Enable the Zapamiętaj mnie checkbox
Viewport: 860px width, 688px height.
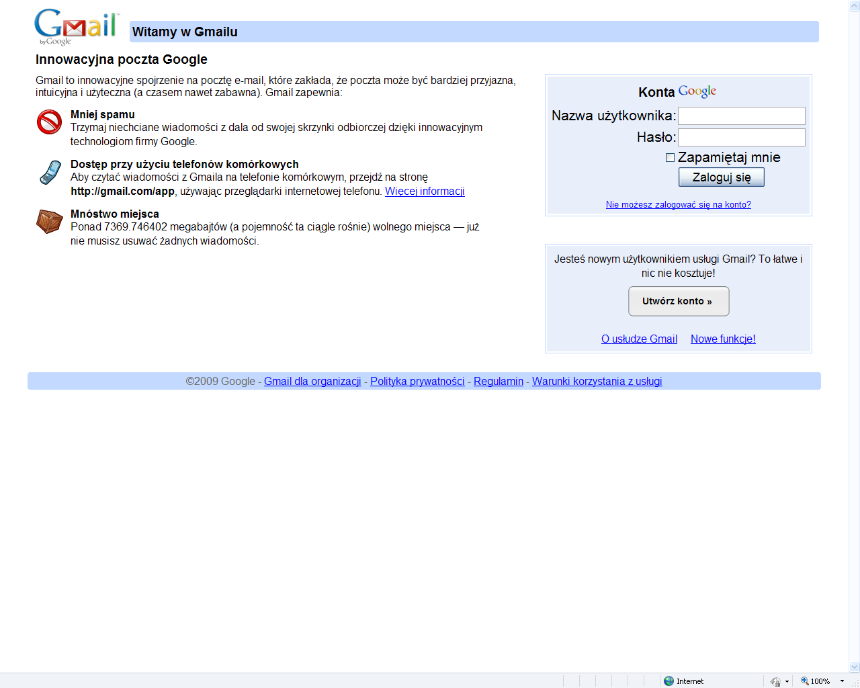click(x=670, y=158)
